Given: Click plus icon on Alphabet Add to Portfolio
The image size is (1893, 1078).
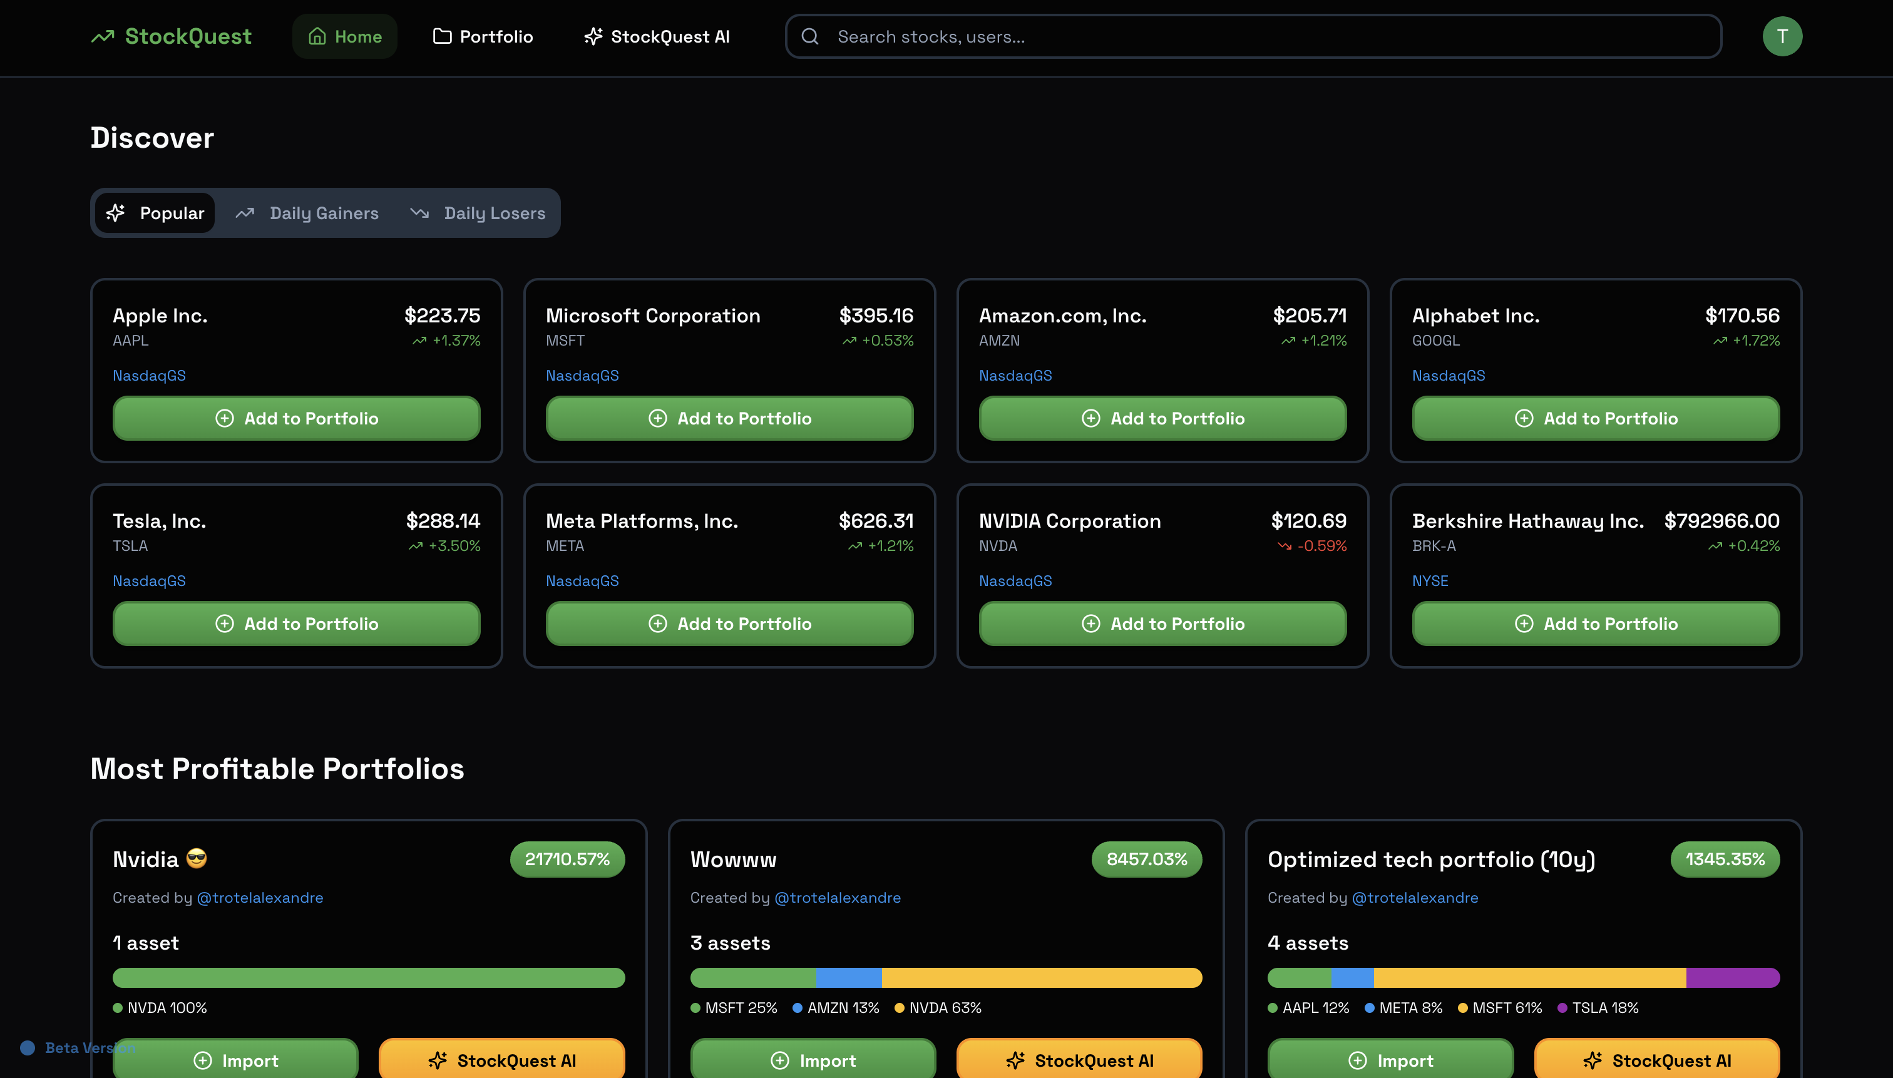Looking at the screenshot, I should (1524, 418).
